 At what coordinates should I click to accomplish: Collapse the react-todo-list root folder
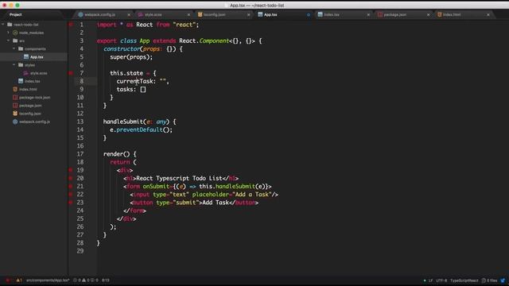(3, 25)
